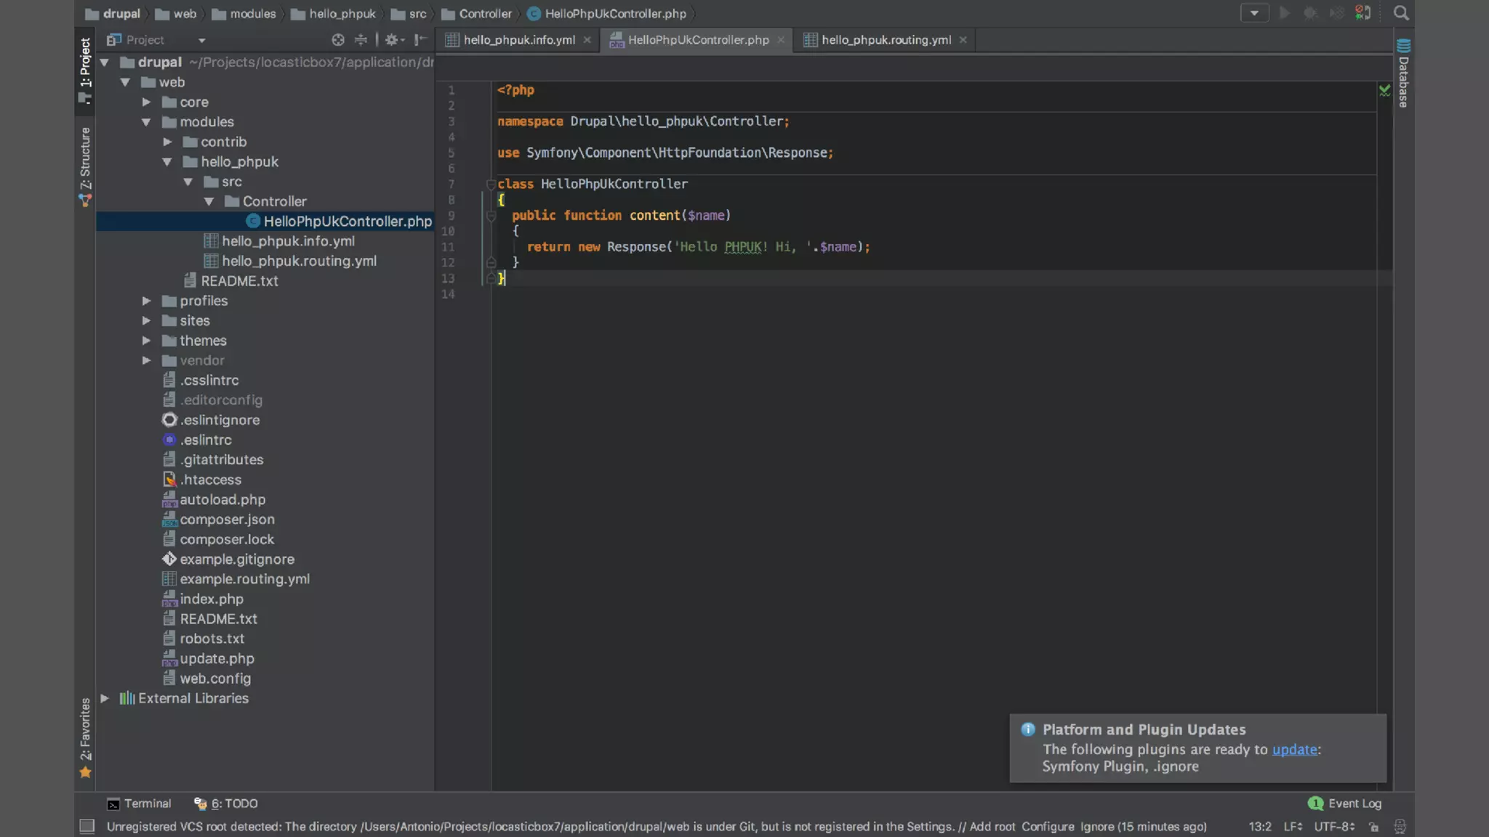Screen dimensions: 1489x837
Task: Expand the vendor folder
Action: [x=147, y=360]
